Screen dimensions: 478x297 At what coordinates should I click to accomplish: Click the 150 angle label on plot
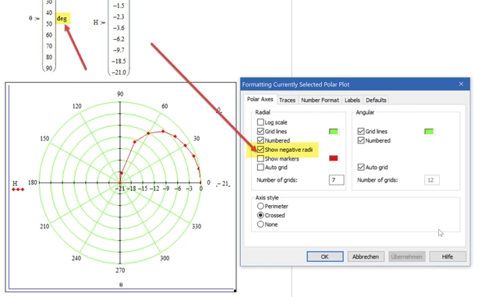(44, 138)
